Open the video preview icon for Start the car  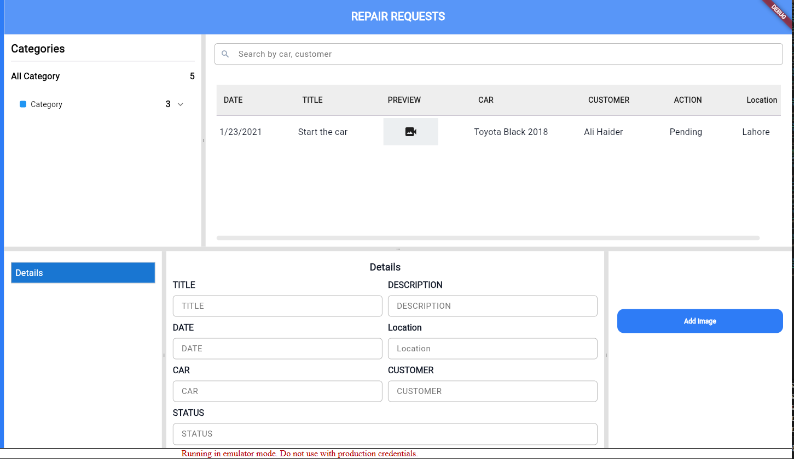pos(410,132)
